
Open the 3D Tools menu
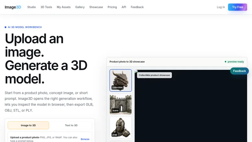point(46,7)
